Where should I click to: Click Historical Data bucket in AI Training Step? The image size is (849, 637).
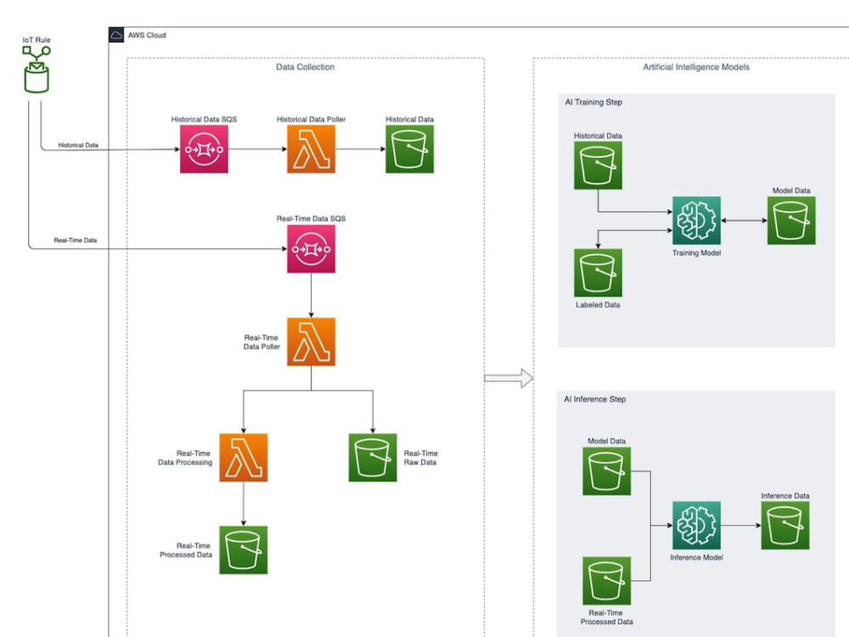[598, 166]
